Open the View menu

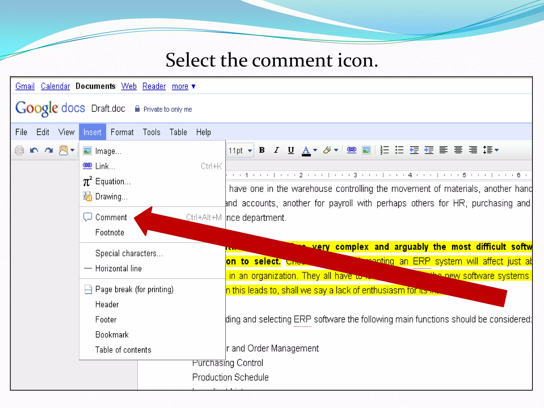[66, 132]
